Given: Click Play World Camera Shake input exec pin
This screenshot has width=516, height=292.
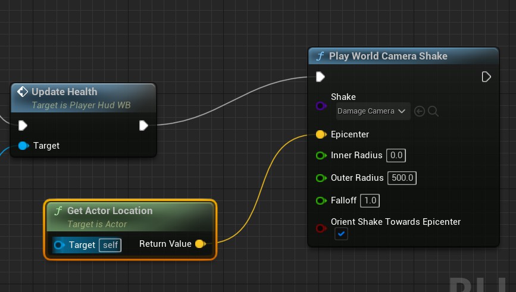Looking at the screenshot, I should point(321,77).
